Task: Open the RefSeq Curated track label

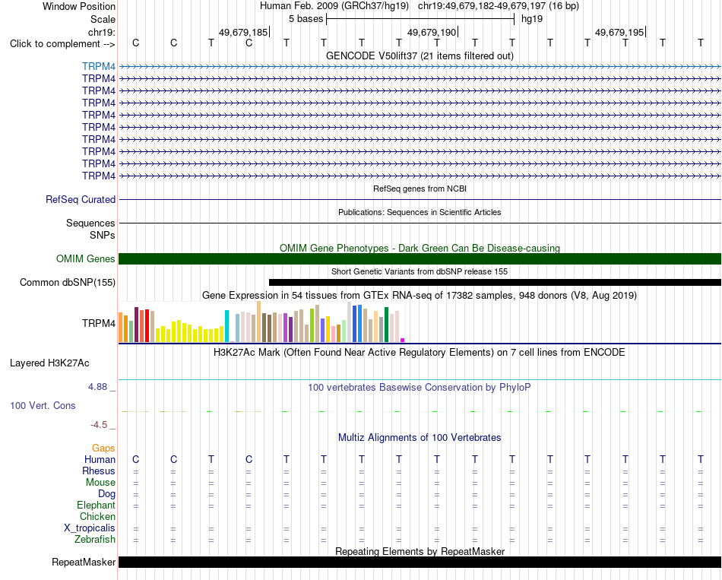Action: click(81, 199)
